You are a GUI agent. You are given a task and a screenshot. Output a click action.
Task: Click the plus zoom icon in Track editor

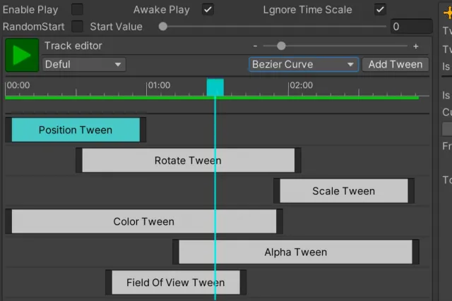pos(416,46)
